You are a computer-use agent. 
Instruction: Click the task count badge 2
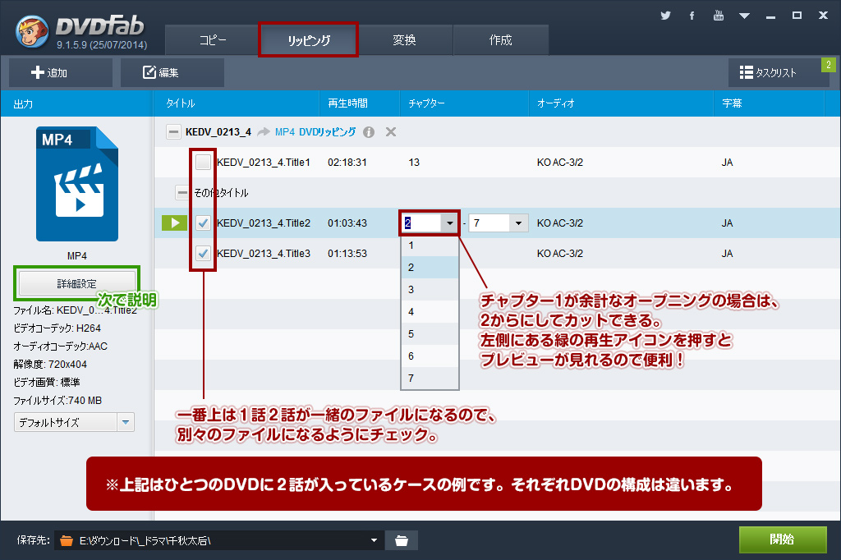(828, 65)
